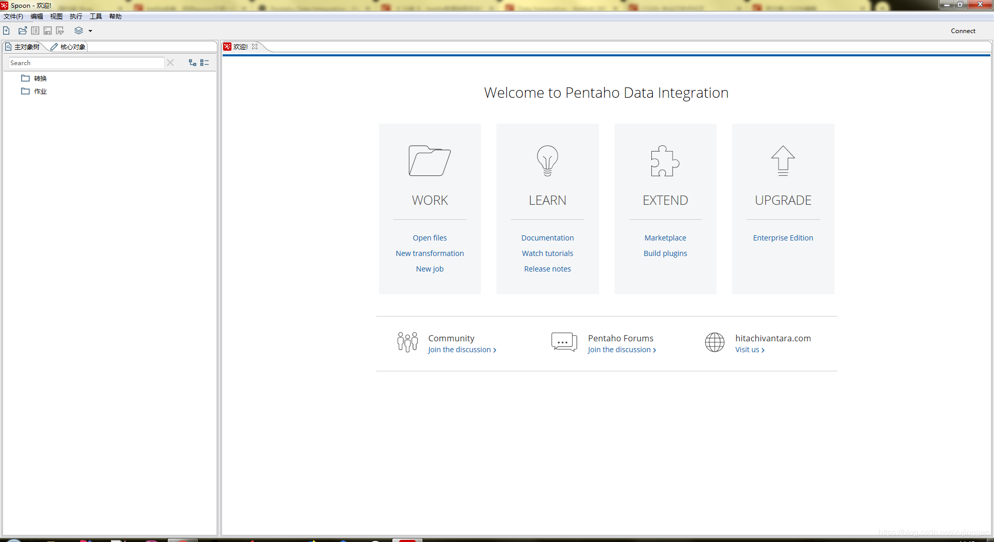Click the Collapse all tree icon
Screen dimensions: 994x542
point(204,63)
